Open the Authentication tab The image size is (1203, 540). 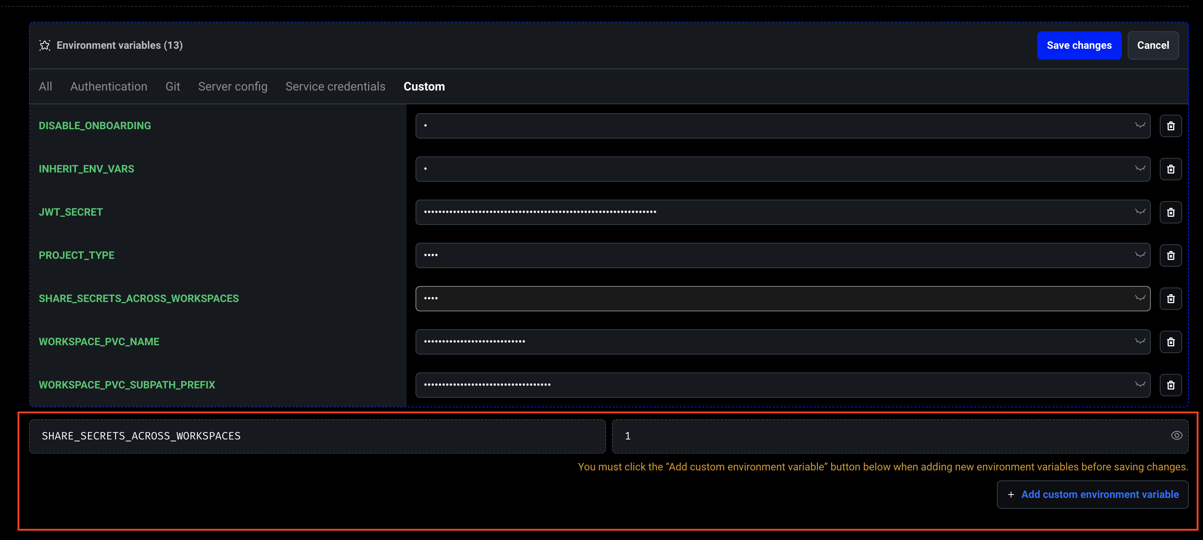pos(109,86)
